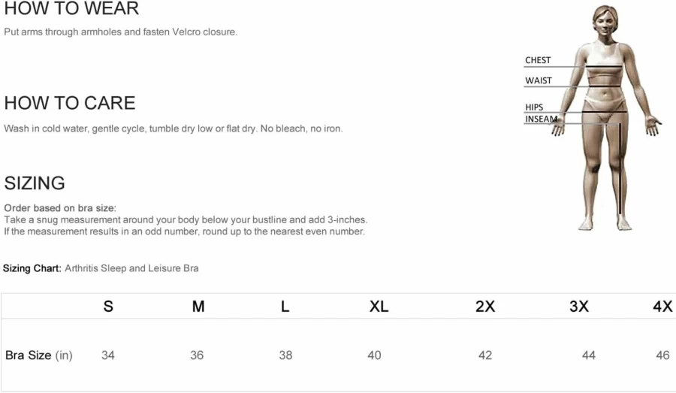The height and width of the screenshot is (393, 676).
Task: Click the body measurement figure image
Action: point(593,117)
